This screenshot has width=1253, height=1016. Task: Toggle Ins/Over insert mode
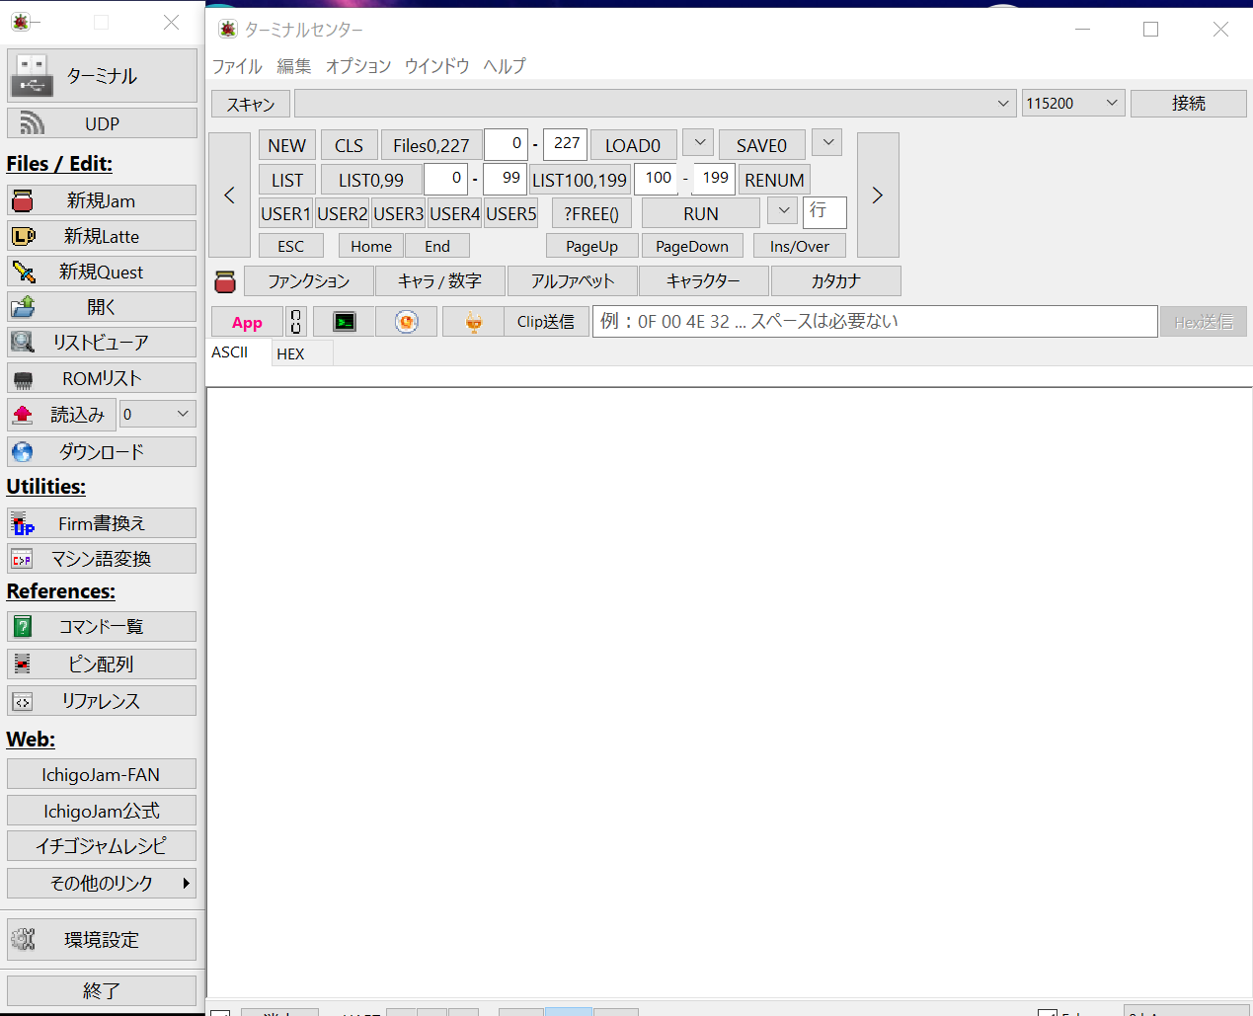click(x=799, y=245)
